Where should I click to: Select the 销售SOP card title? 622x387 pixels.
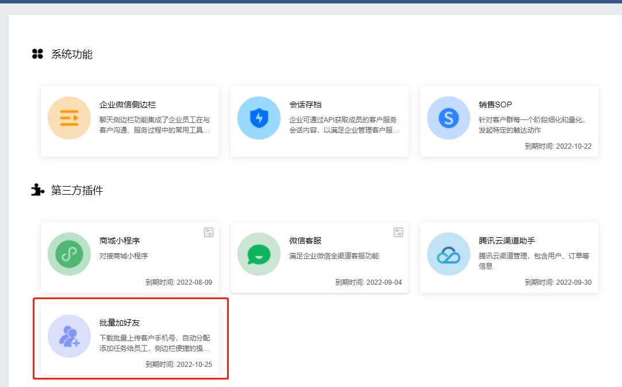[495, 105]
